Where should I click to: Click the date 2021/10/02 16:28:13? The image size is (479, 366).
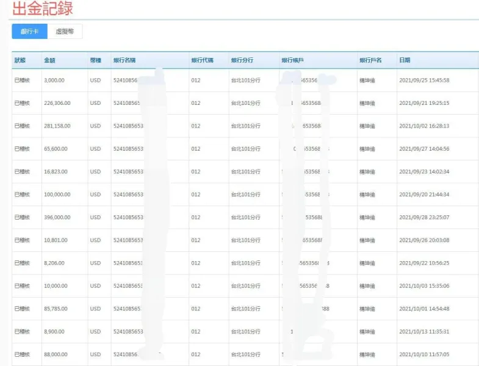[423, 126]
